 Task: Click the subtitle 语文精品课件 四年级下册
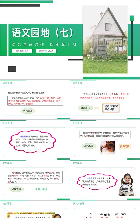[44, 44]
